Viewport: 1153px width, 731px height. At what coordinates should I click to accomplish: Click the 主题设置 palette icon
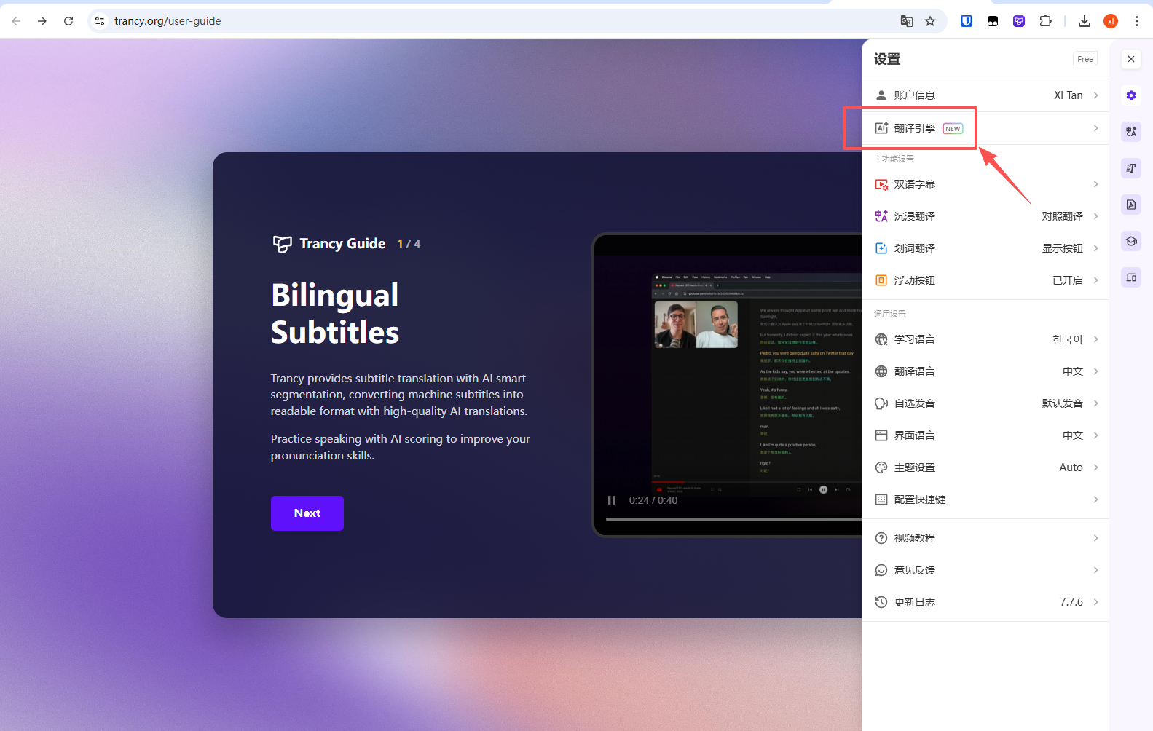coord(881,467)
